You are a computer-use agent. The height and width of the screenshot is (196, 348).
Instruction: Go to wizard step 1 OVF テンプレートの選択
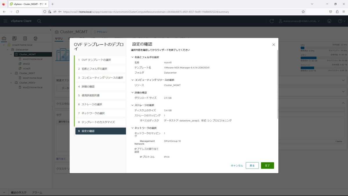coord(100,60)
